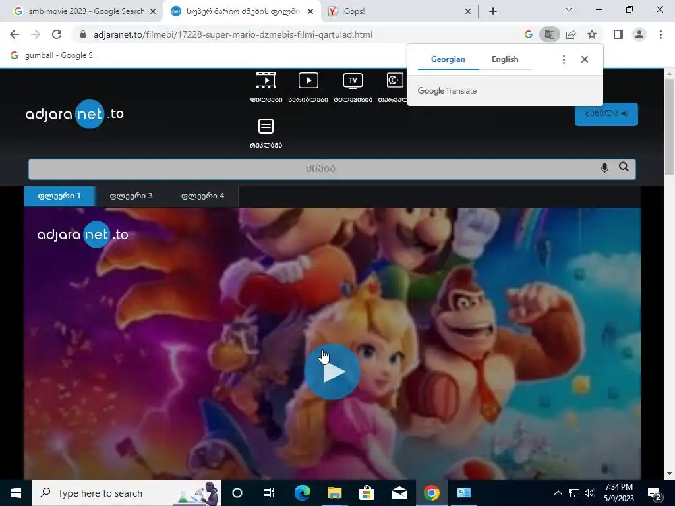Reload the current page
675x506 pixels.
(x=57, y=34)
